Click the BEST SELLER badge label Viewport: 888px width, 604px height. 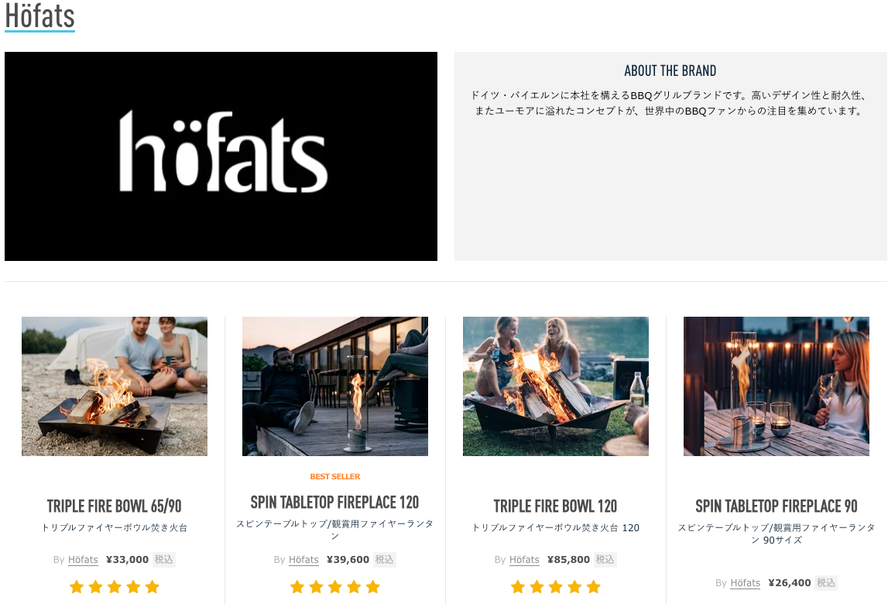click(x=334, y=476)
